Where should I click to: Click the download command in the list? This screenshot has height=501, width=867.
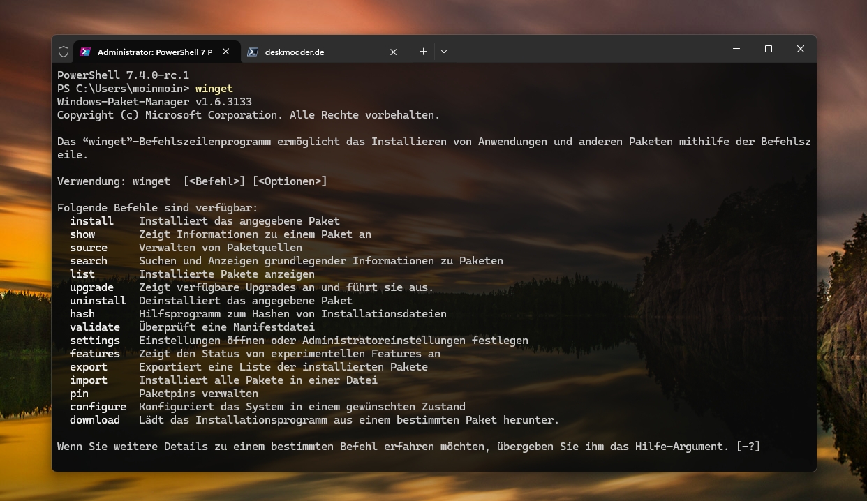(95, 420)
